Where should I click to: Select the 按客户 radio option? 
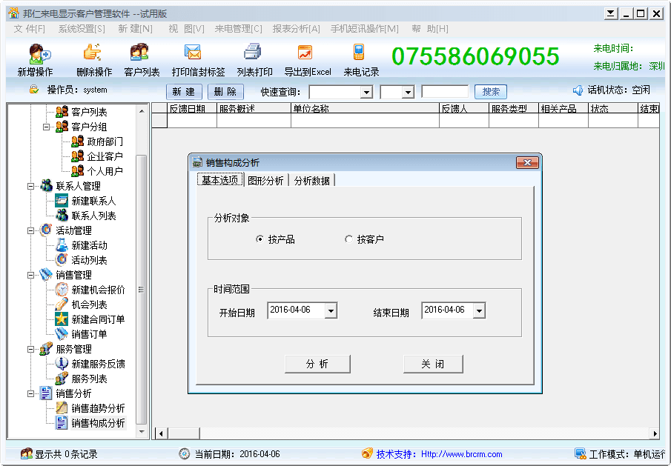coord(348,239)
